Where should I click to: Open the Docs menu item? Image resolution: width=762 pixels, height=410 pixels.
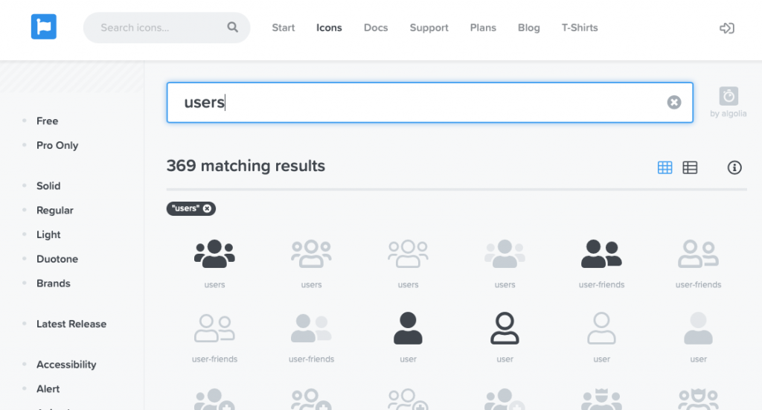[376, 28]
